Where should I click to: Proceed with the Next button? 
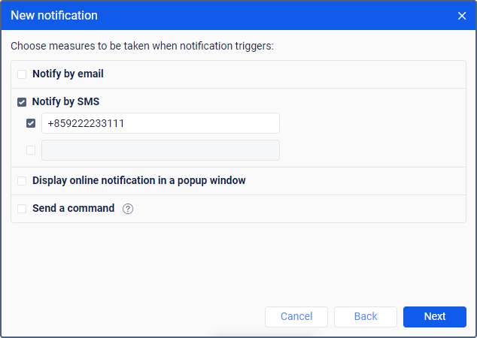tap(435, 316)
